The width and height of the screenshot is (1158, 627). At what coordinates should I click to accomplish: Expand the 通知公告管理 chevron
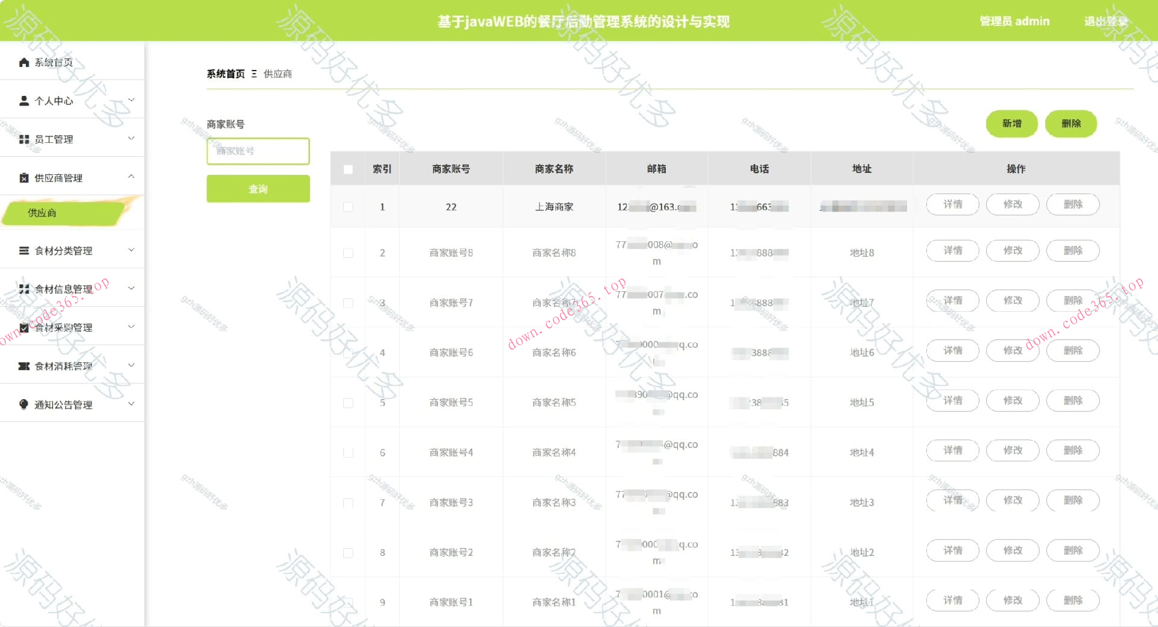(x=131, y=404)
